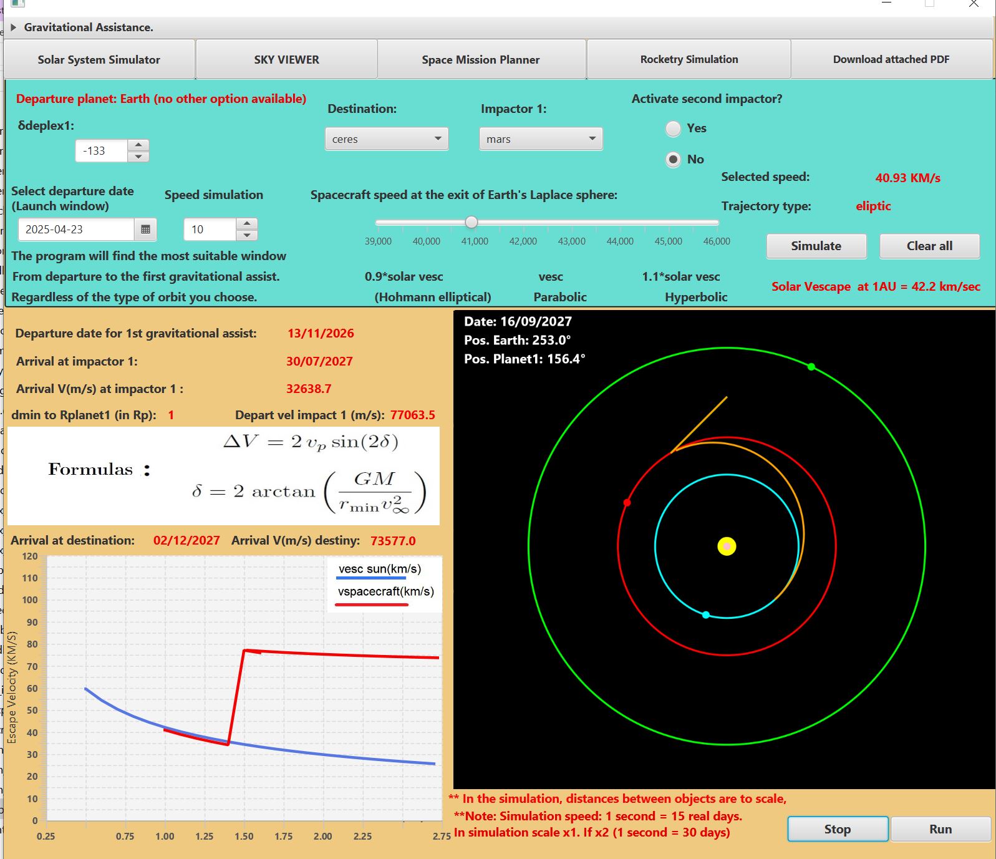
Task: Click the Sun in the orbit view
Action: pos(727,546)
